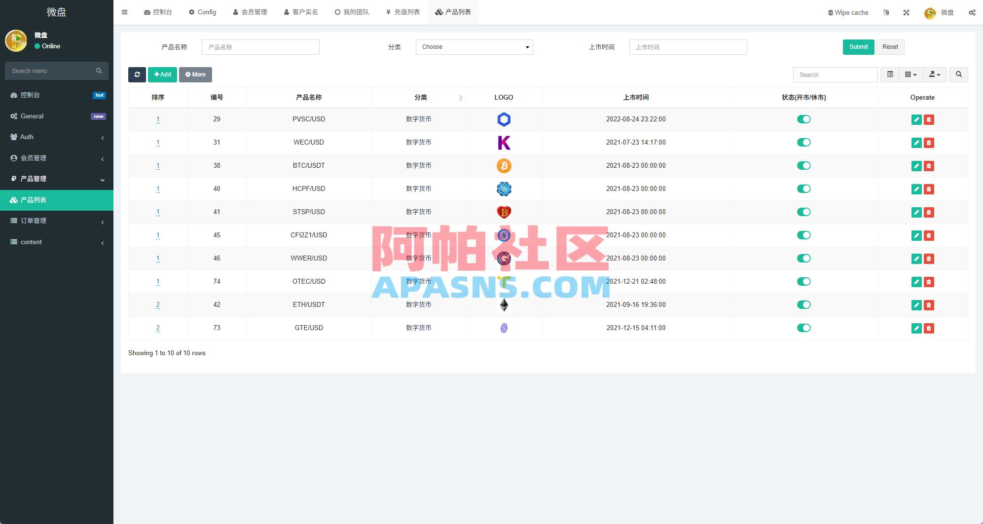The image size is (983, 524).
Task: Click the edit pencil icon for ETH/USDT
Action: tap(916, 305)
